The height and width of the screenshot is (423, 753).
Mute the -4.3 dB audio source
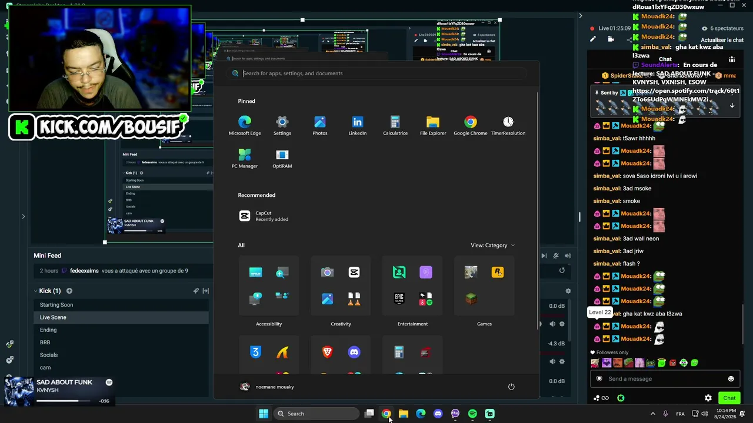pyautogui.click(x=552, y=361)
